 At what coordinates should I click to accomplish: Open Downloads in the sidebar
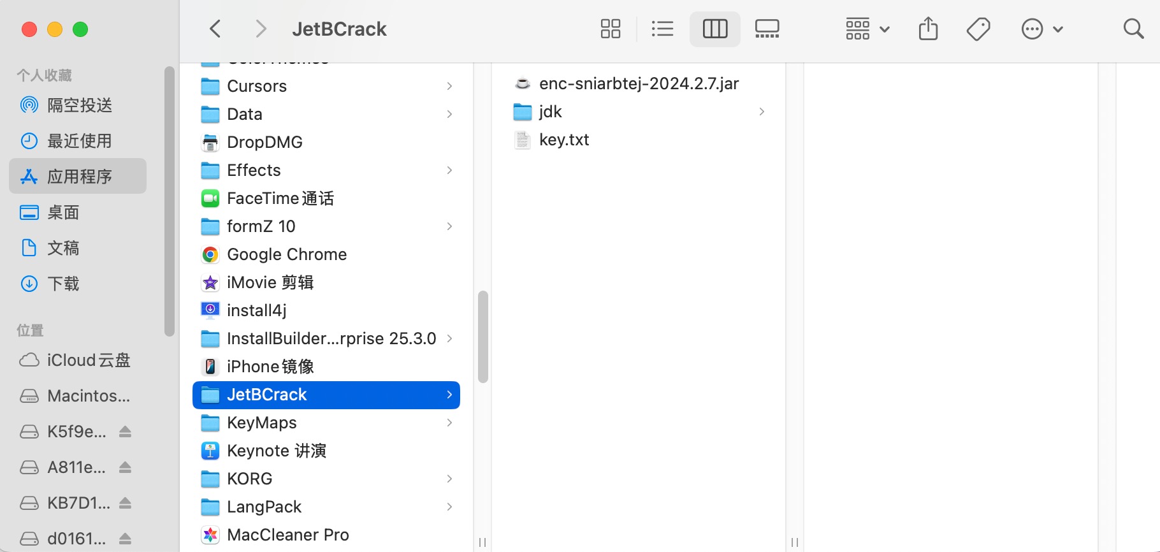tap(63, 284)
